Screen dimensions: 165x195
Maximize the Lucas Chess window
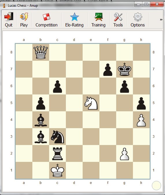146,4
